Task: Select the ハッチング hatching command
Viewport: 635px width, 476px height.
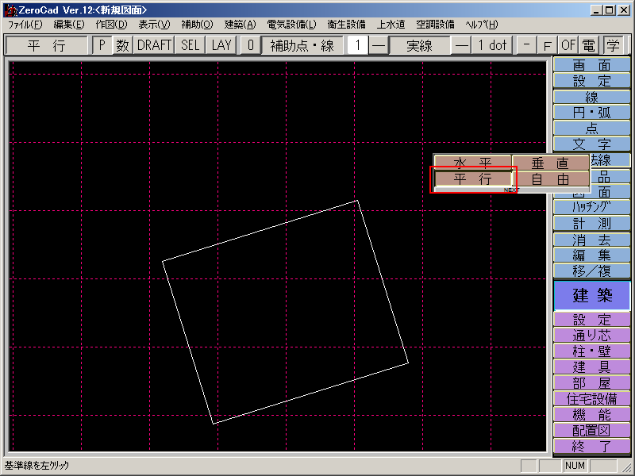Action: (591, 207)
